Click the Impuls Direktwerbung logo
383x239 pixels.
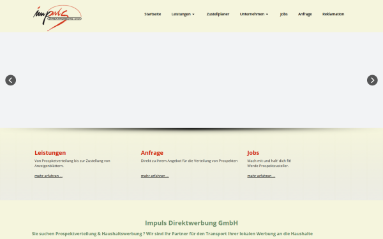pos(57,18)
